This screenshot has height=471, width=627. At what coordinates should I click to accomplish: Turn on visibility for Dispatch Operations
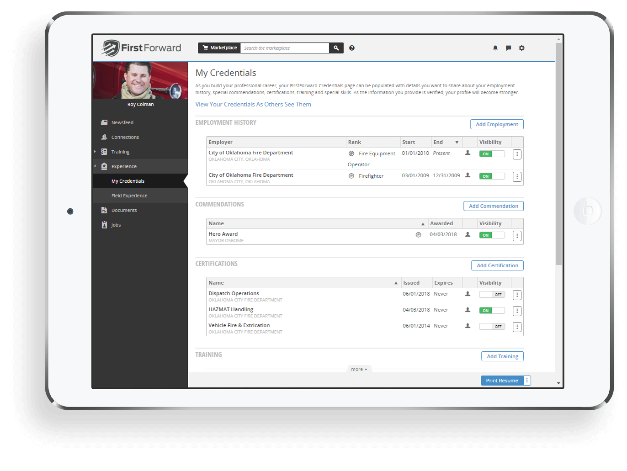tap(492, 295)
